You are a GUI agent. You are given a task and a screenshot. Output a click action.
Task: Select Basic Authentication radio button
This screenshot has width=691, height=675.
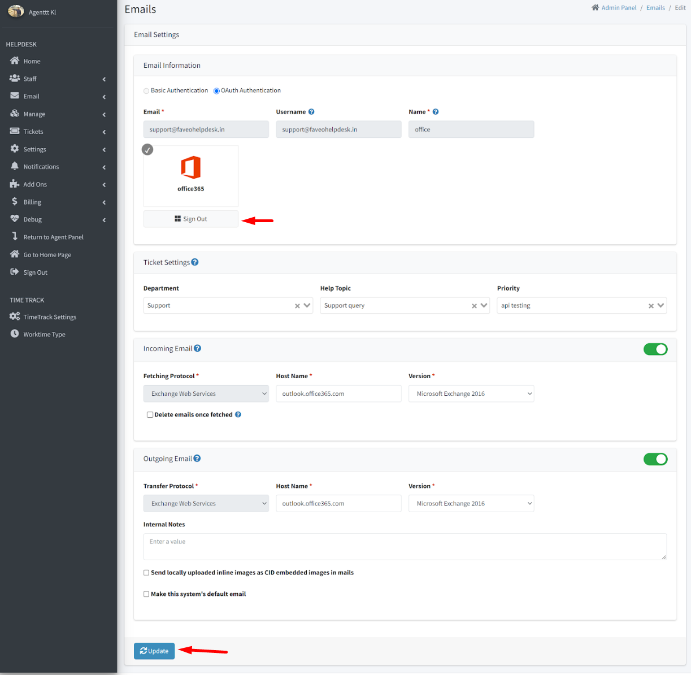click(x=146, y=91)
